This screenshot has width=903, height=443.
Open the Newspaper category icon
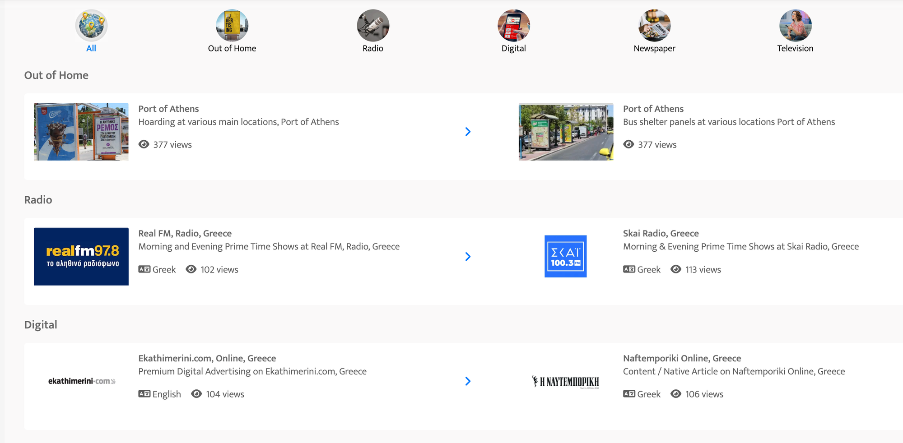(654, 25)
